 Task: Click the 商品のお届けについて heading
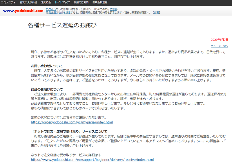(x=47, y=89)
